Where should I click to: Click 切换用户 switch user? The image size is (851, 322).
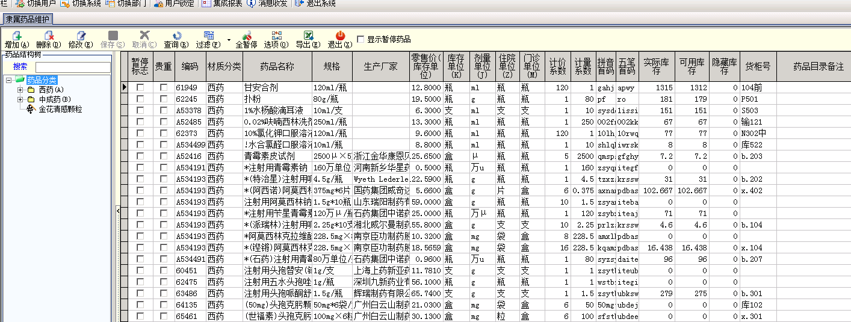(36, 4)
